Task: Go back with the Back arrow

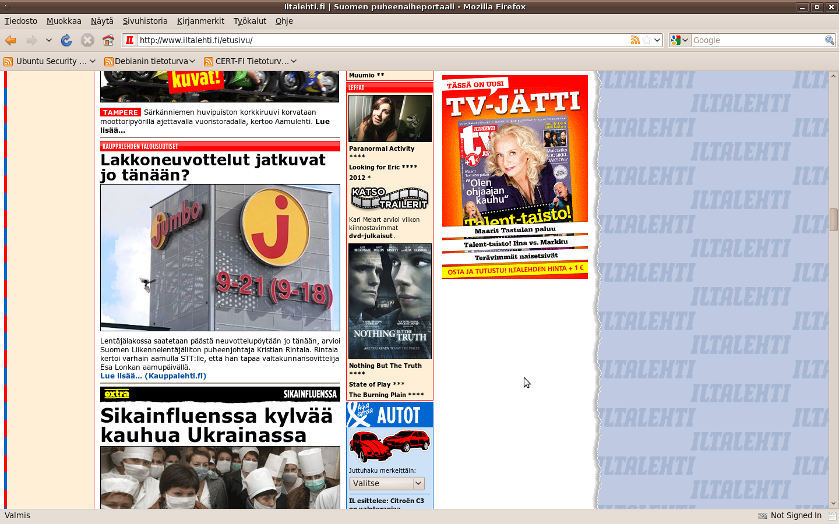Action: pyautogui.click(x=11, y=40)
